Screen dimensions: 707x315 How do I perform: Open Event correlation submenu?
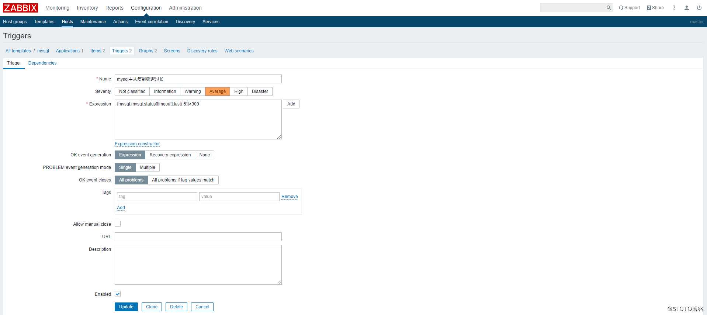coord(152,22)
